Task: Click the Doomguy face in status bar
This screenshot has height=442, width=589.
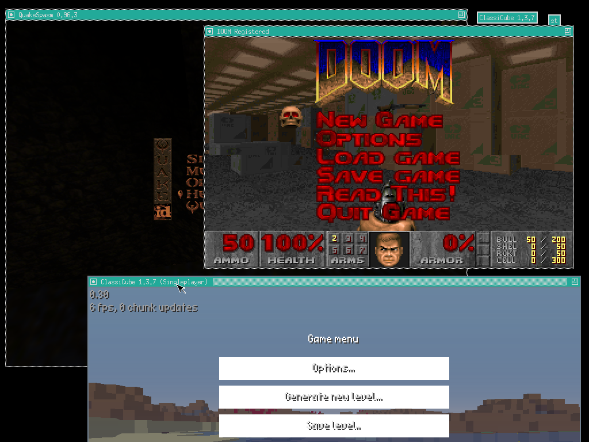Action: click(x=389, y=250)
